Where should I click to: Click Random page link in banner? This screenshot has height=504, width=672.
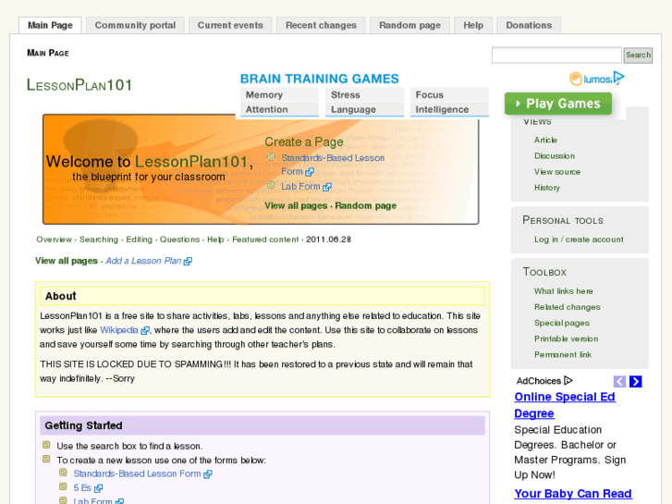click(365, 206)
